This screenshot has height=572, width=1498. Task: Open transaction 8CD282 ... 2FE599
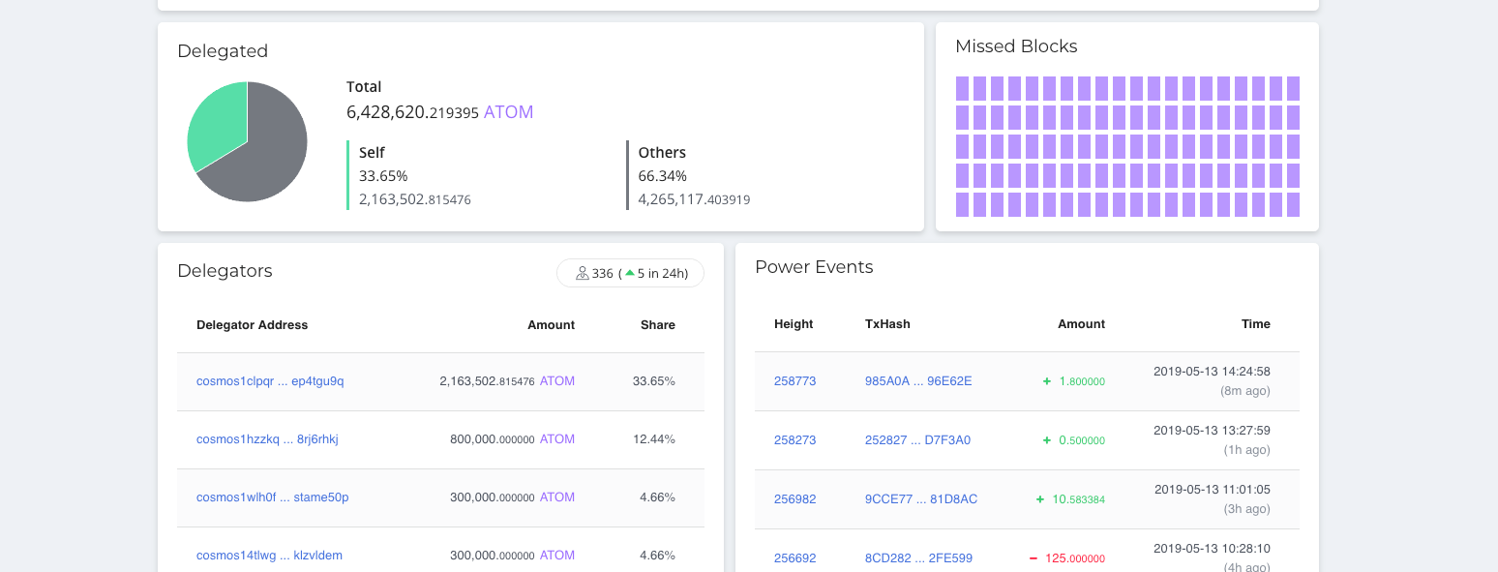(x=917, y=558)
